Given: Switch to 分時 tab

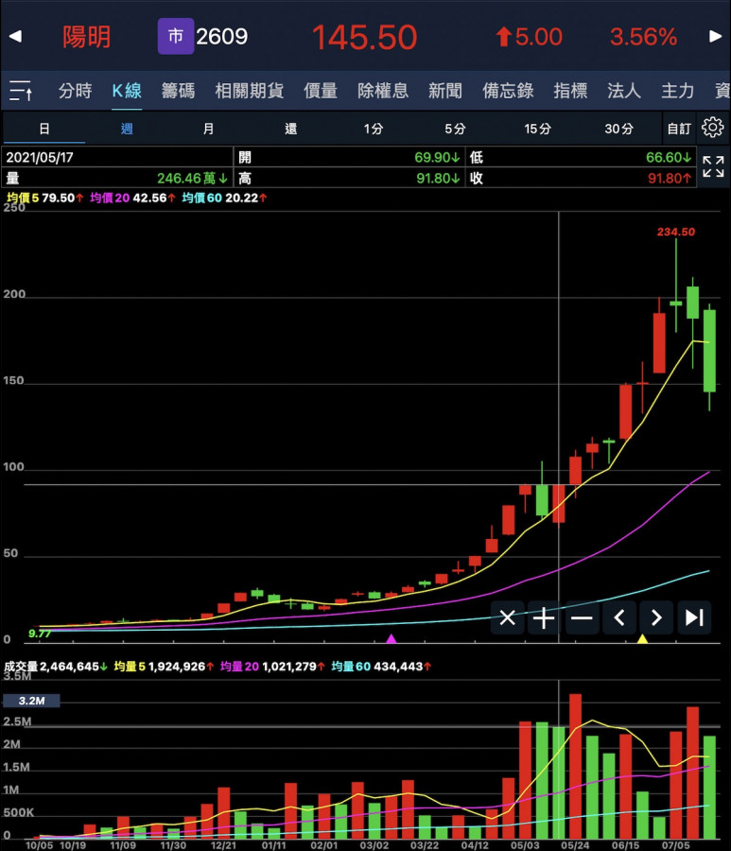Looking at the screenshot, I should coord(76,91).
